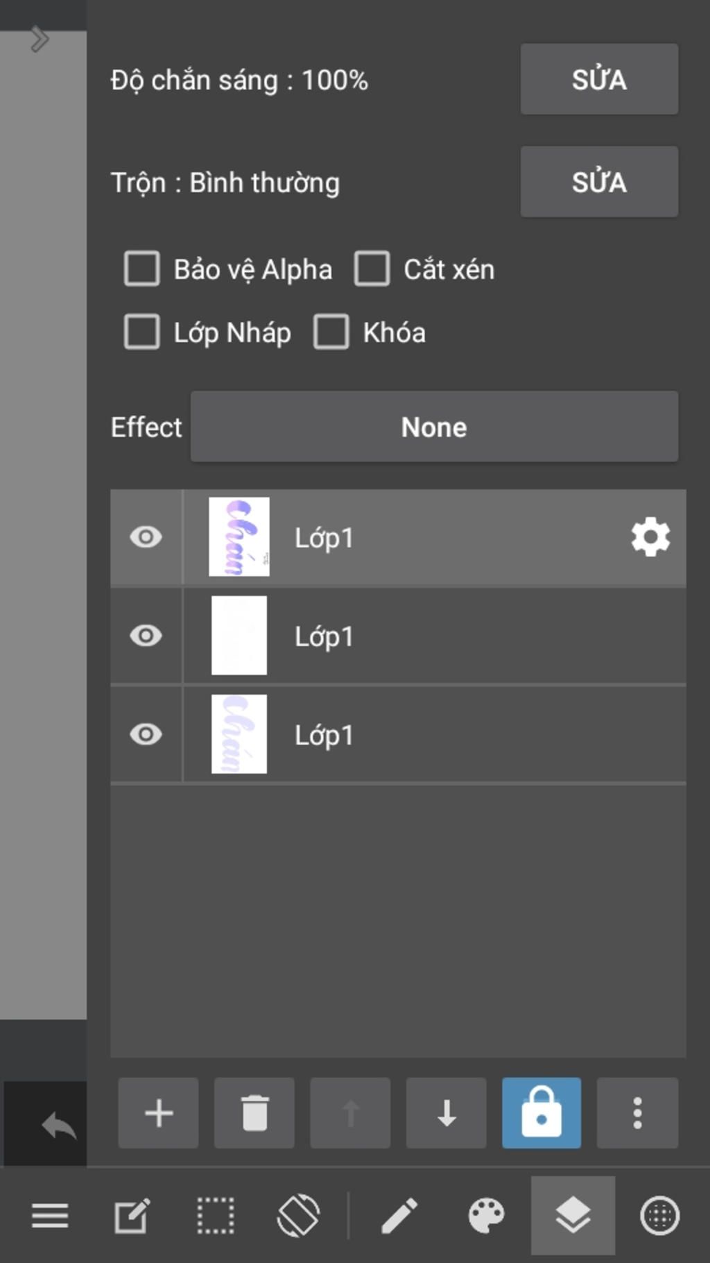The width and height of the screenshot is (710, 1263).
Task: Check the Cắt xén checkbox
Action: click(372, 269)
